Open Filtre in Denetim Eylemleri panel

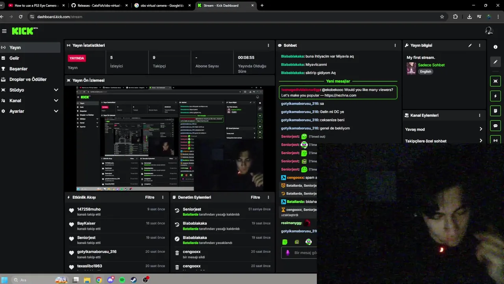click(x=255, y=197)
